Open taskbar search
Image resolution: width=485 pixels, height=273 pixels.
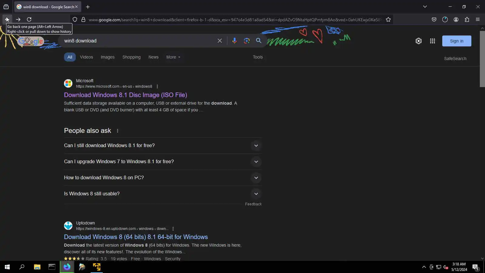pyautogui.click(x=22, y=267)
